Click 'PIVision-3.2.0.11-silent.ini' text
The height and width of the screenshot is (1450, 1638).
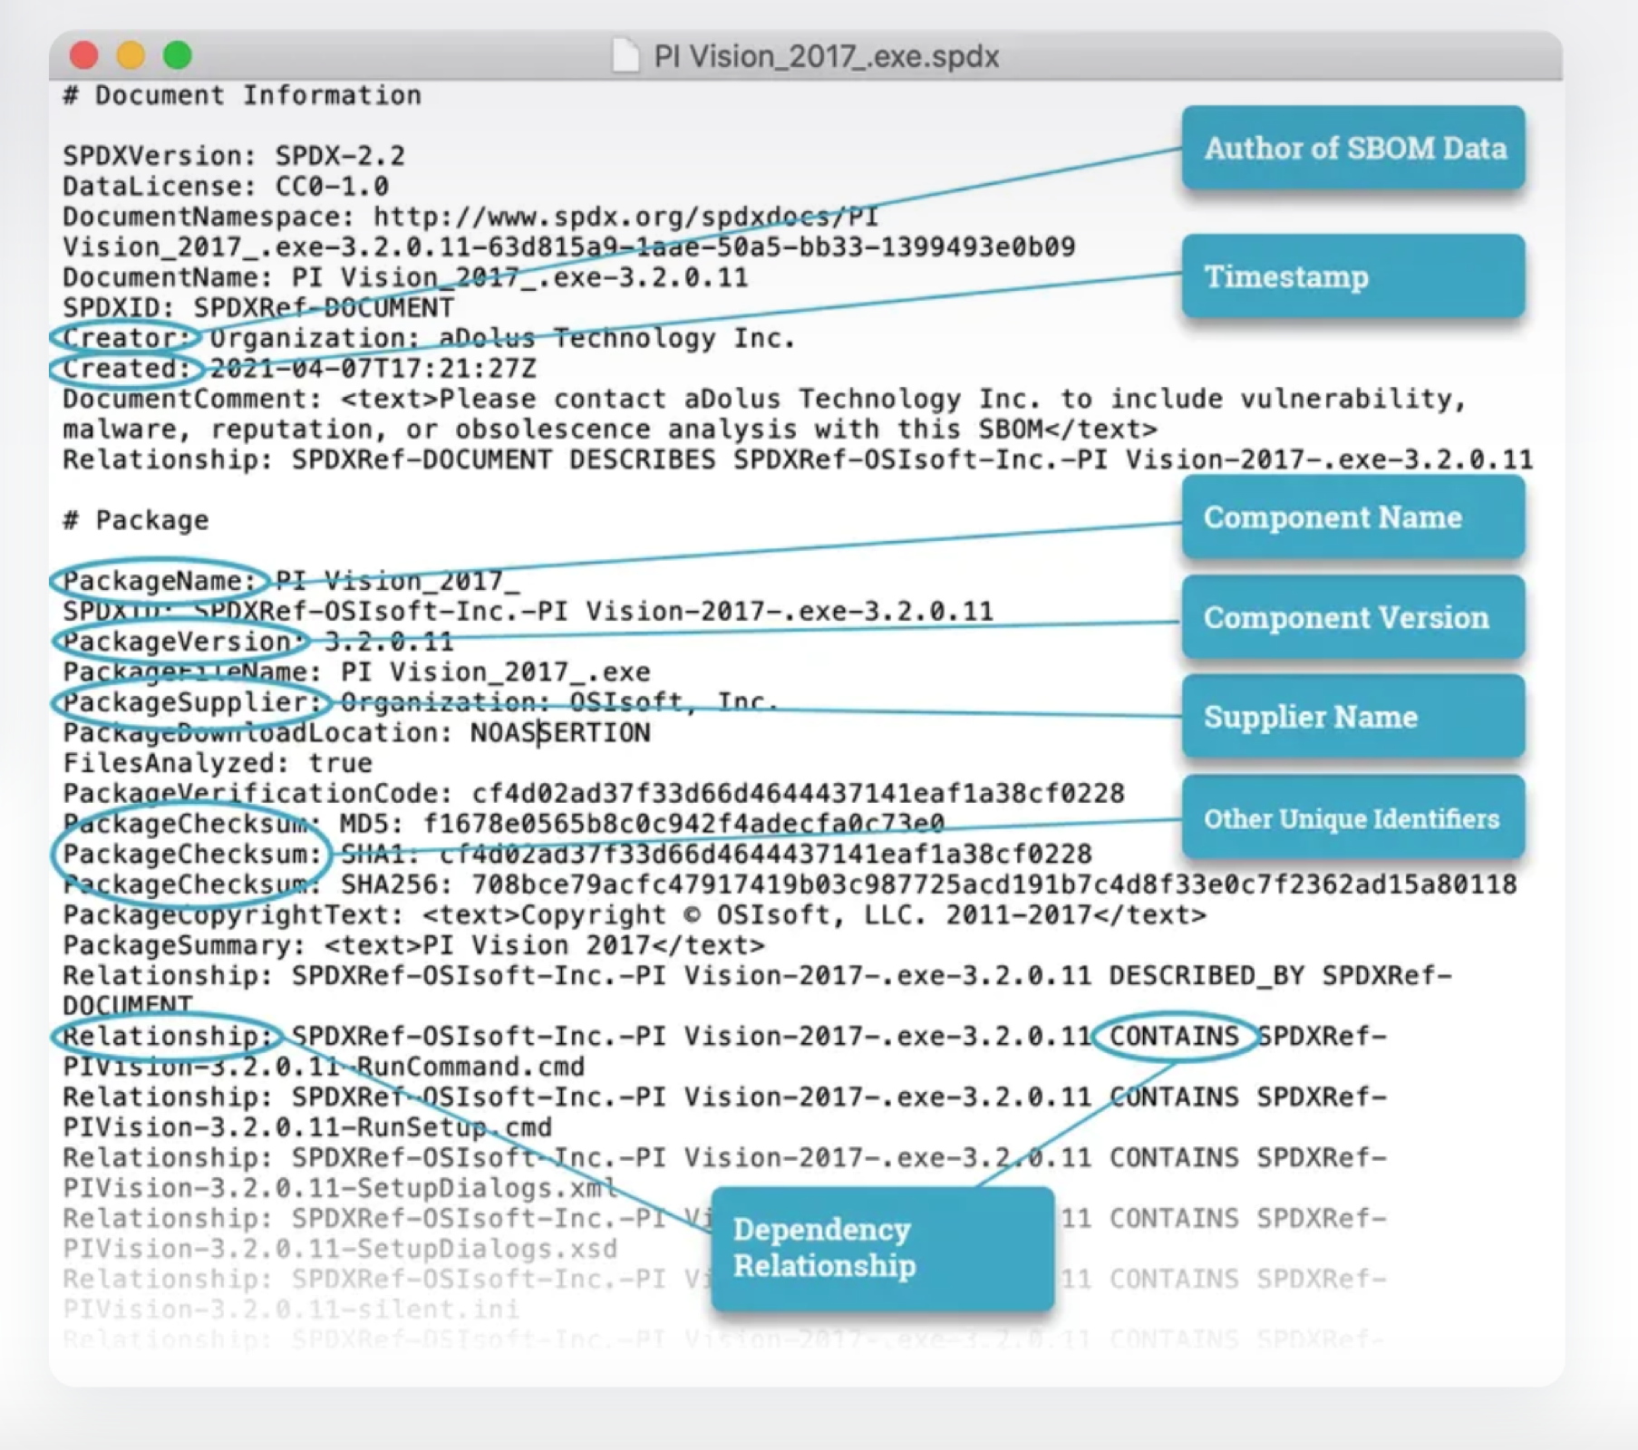291,1310
